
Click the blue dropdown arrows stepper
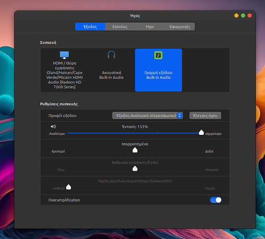(x=180, y=116)
